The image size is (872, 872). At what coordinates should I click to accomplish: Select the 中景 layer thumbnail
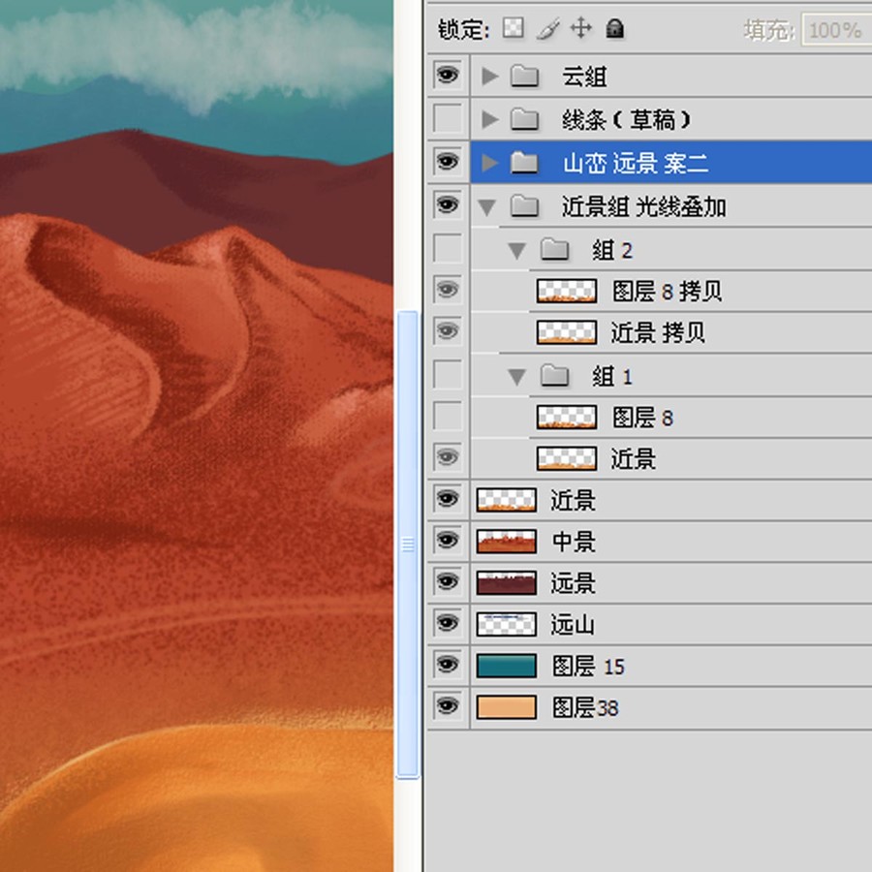507,542
